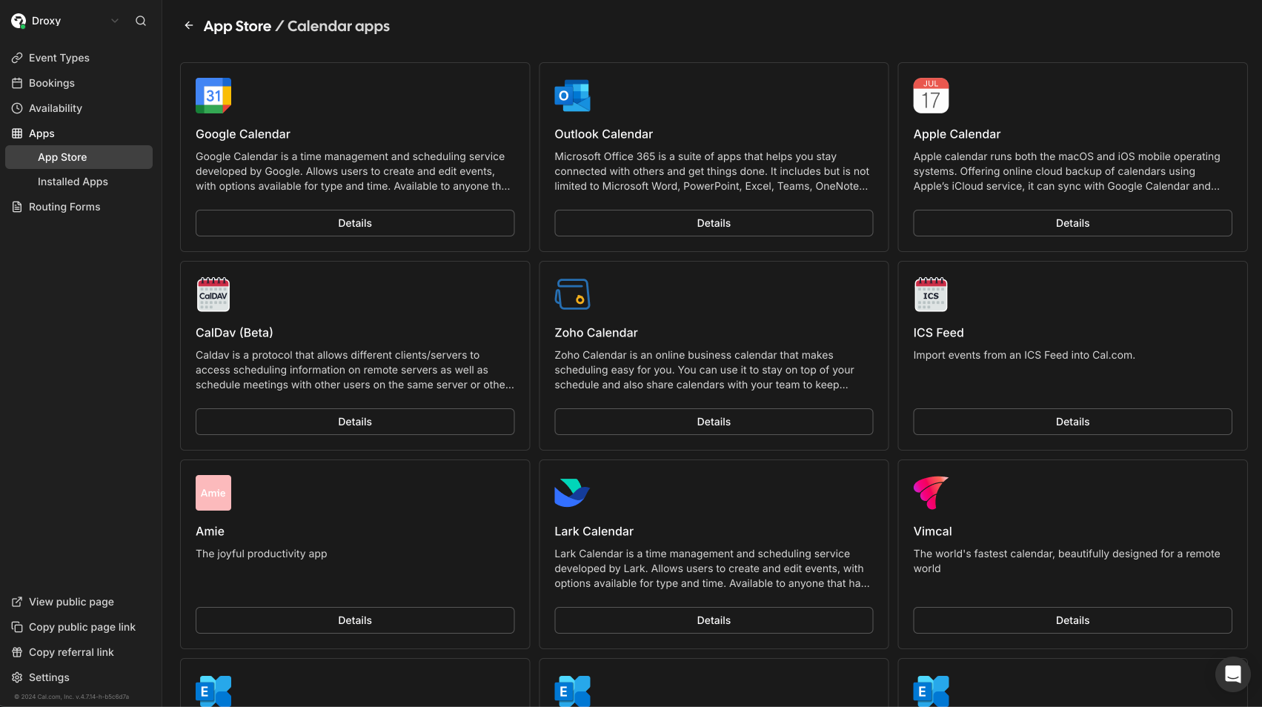The height and width of the screenshot is (707, 1262).
Task: Click the Bookings icon in the sidebar
Action: 16,82
